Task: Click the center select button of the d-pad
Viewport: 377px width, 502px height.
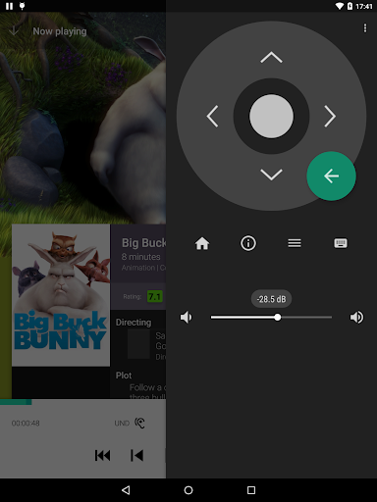Action: (271, 116)
